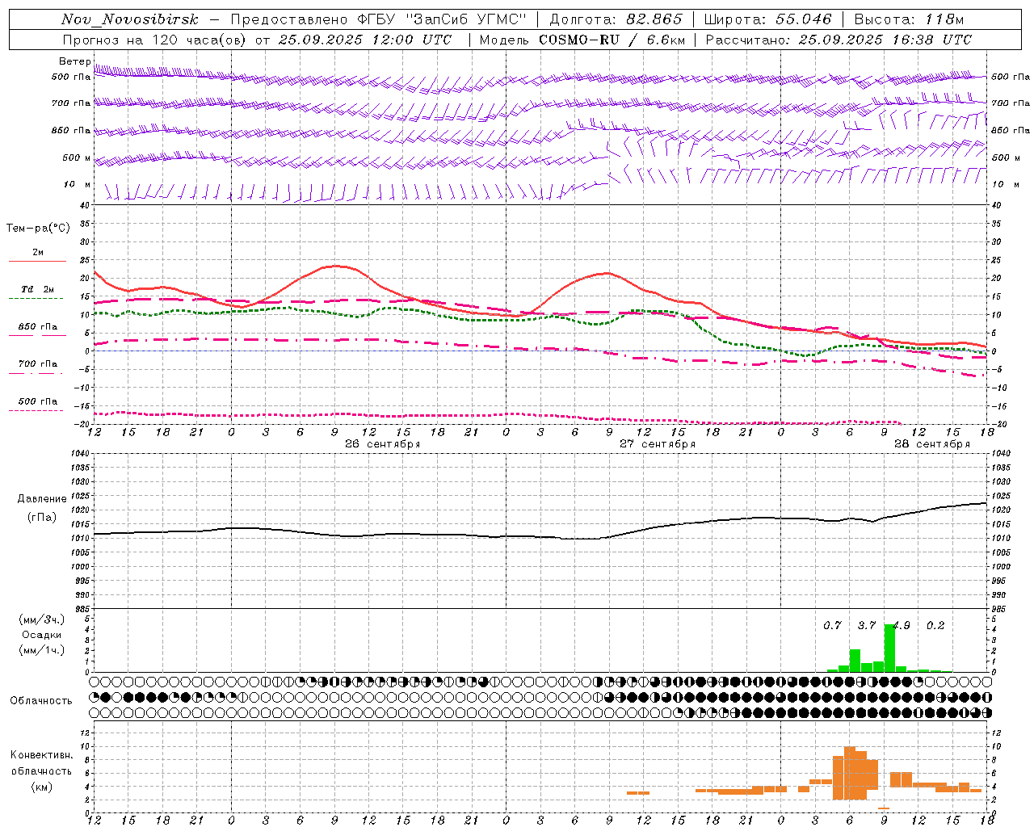The image size is (1034, 827).
Task: Click the Ветер label above wind barbs
Action: (74, 61)
